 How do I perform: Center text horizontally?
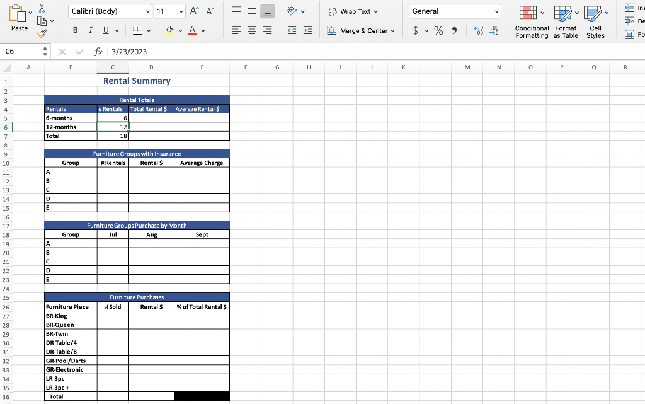252,30
